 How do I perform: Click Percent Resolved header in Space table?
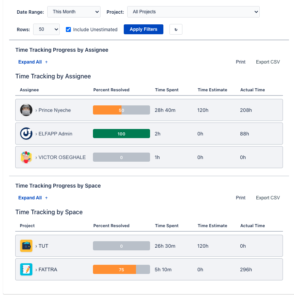pyautogui.click(x=111, y=226)
